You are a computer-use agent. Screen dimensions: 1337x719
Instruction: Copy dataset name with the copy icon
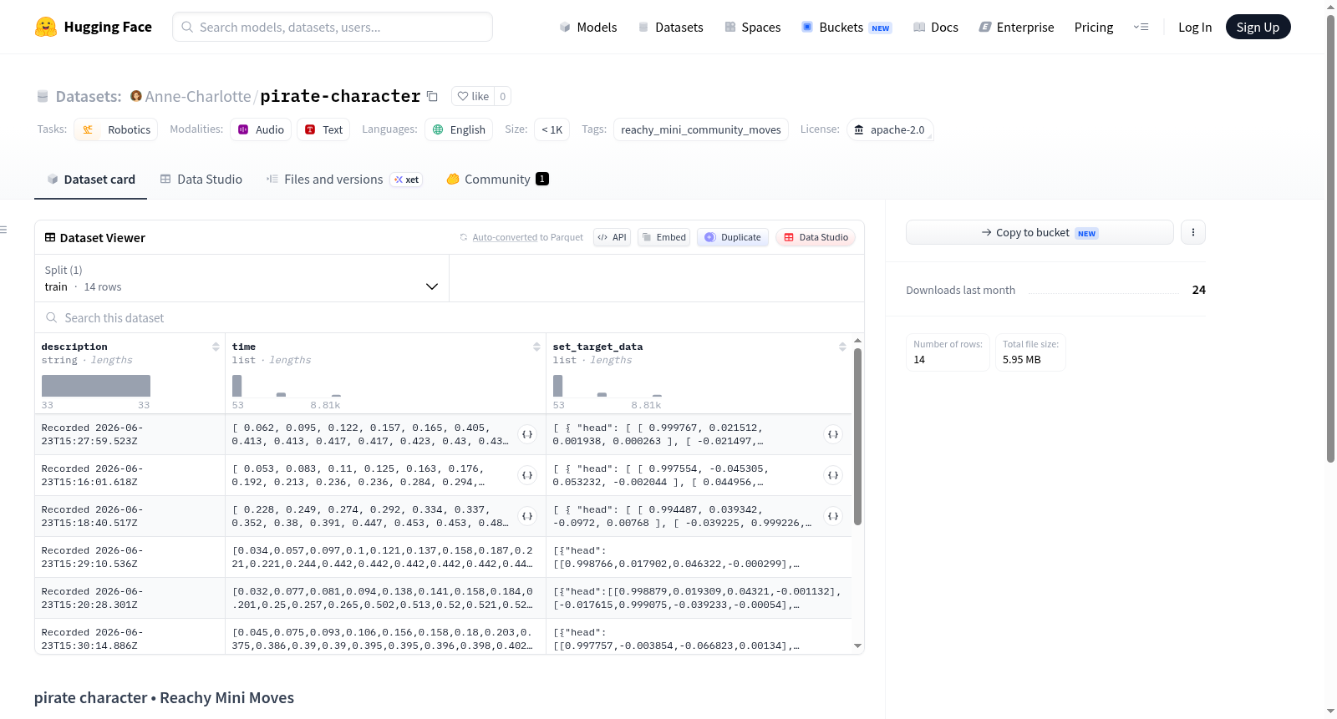click(432, 96)
